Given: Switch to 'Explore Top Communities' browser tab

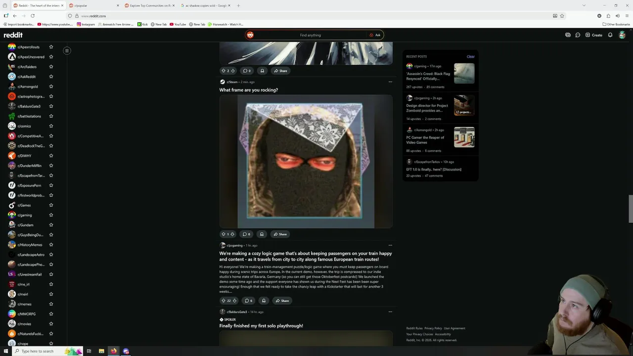Looking at the screenshot, I should coord(150,5).
